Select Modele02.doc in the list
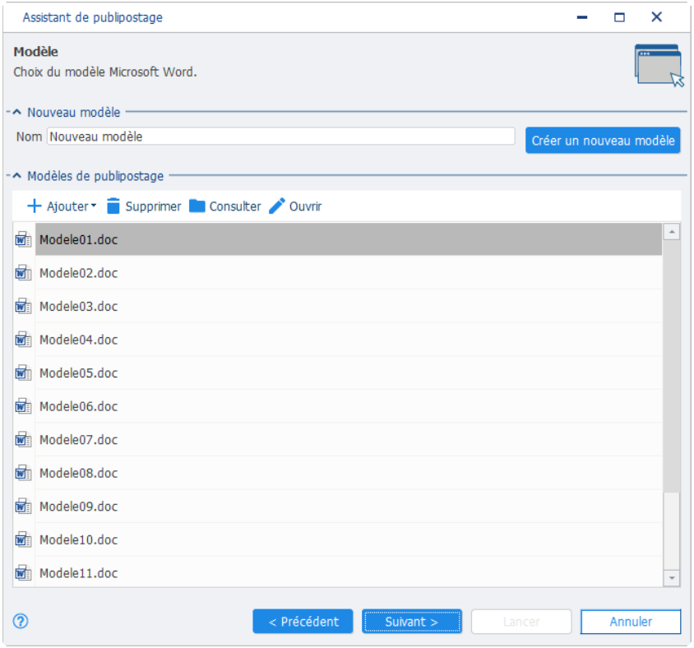 (349, 273)
